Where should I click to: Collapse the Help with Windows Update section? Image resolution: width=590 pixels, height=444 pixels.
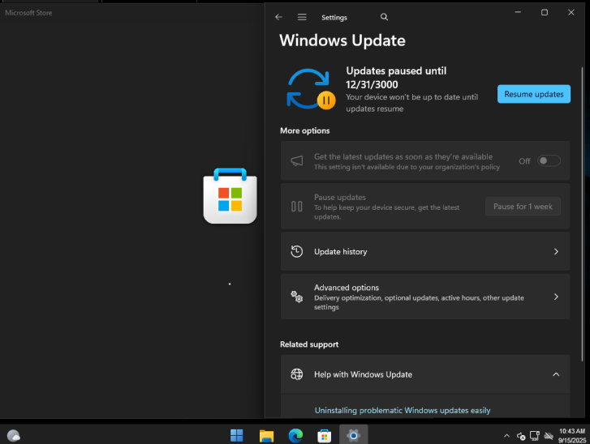pos(556,374)
